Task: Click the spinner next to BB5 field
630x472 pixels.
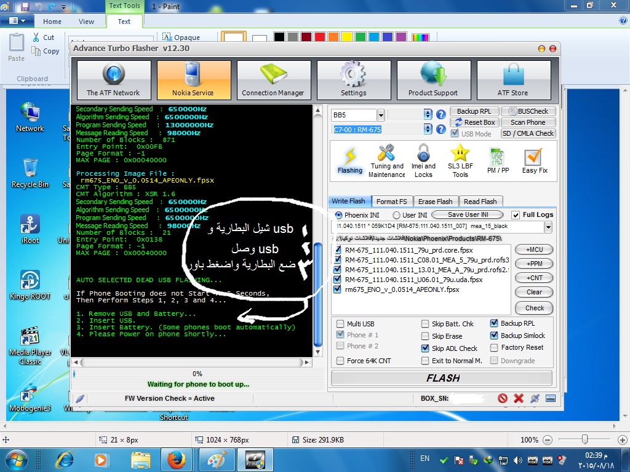Action: pyautogui.click(x=428, y=115)
